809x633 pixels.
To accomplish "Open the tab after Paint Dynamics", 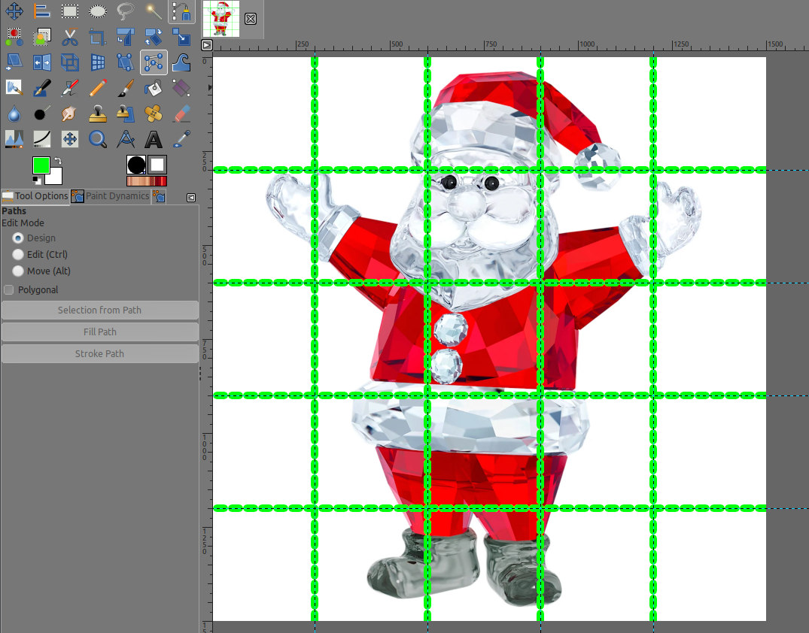I will 159,196.
